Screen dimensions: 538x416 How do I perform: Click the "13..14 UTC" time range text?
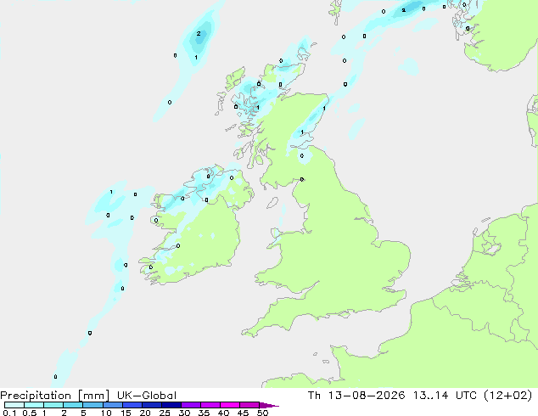[x=445, y=396]
